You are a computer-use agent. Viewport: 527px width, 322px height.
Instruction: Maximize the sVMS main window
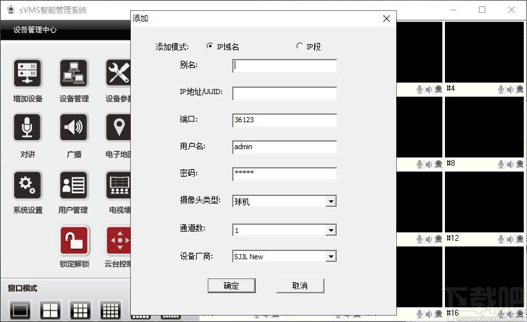click(x=482, y=10)
